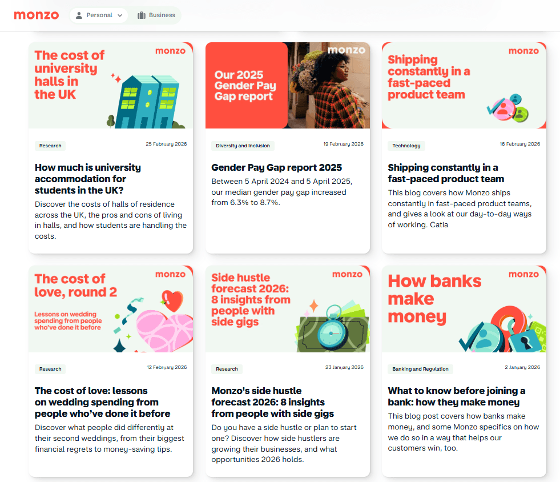This screenshot has width=560, height=482.
Task: Open Gender Pay Gap report thumbnail
Action: click(288, 86)
